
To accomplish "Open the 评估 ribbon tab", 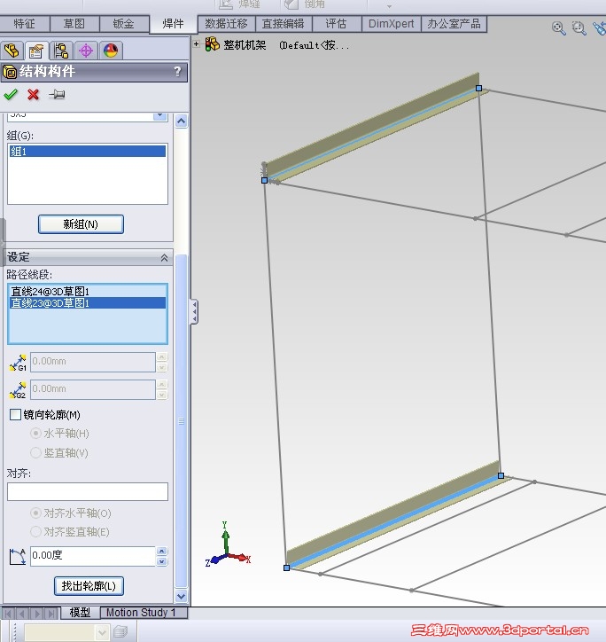I will (337, 24).
